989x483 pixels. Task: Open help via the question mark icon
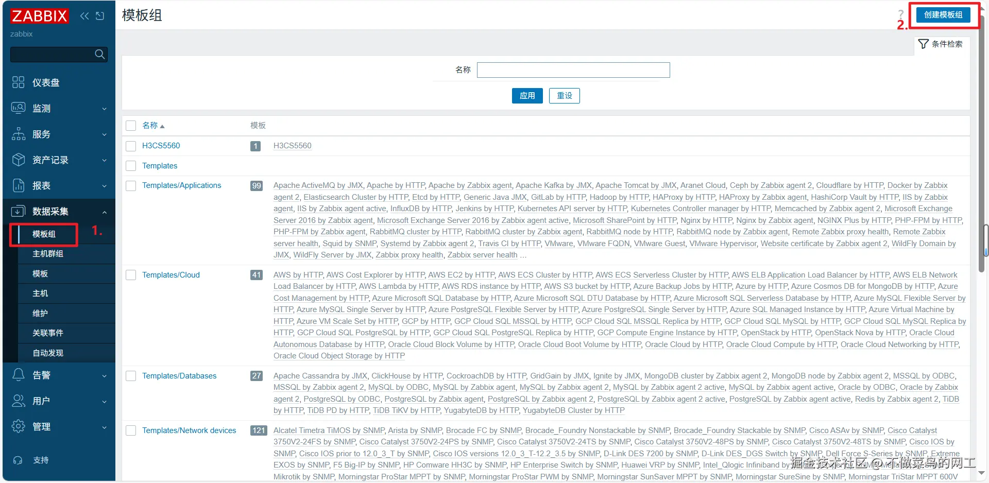click(x=900, y=14)
